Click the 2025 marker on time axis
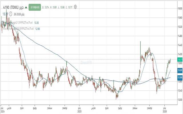The image size is (183, 114). [78, 111]
